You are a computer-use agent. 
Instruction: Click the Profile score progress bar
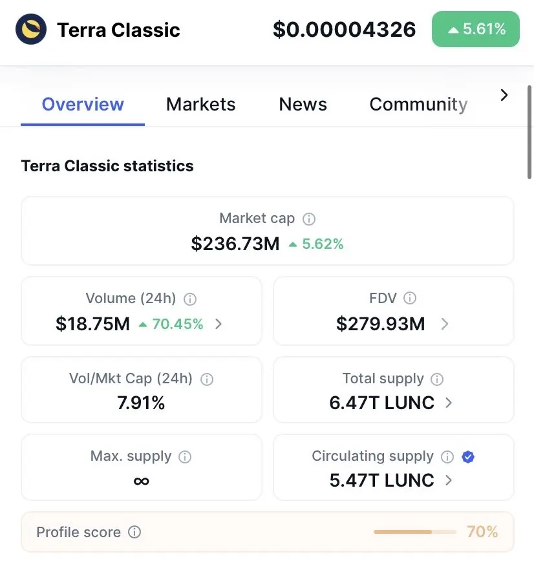click(x=414, y=532)
